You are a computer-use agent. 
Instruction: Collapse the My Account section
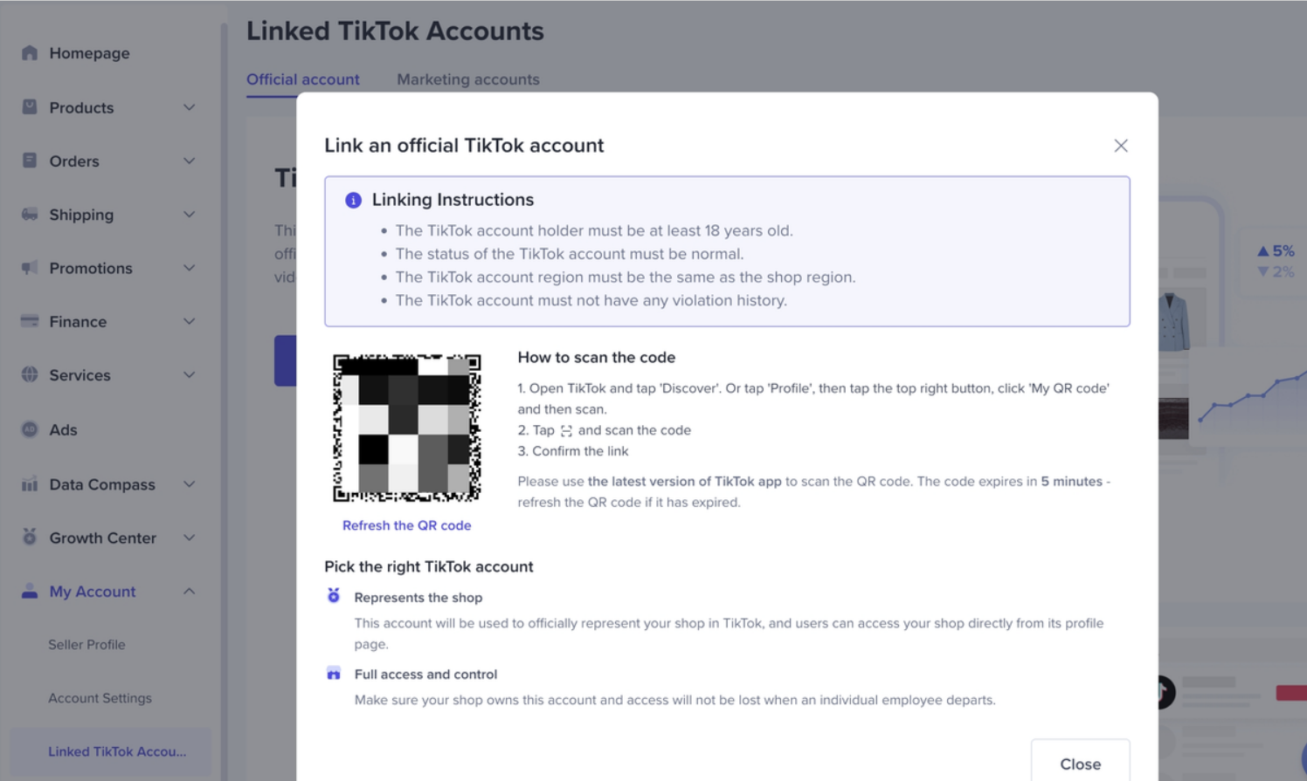[190, 592]
